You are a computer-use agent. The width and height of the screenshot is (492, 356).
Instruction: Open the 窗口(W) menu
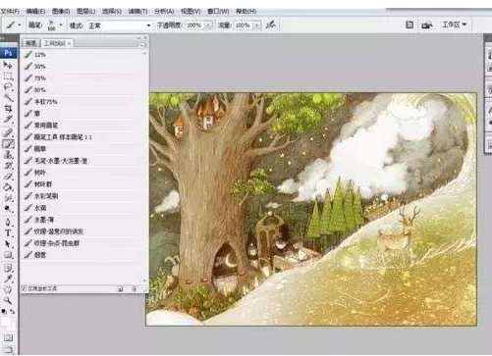[218, 12]
